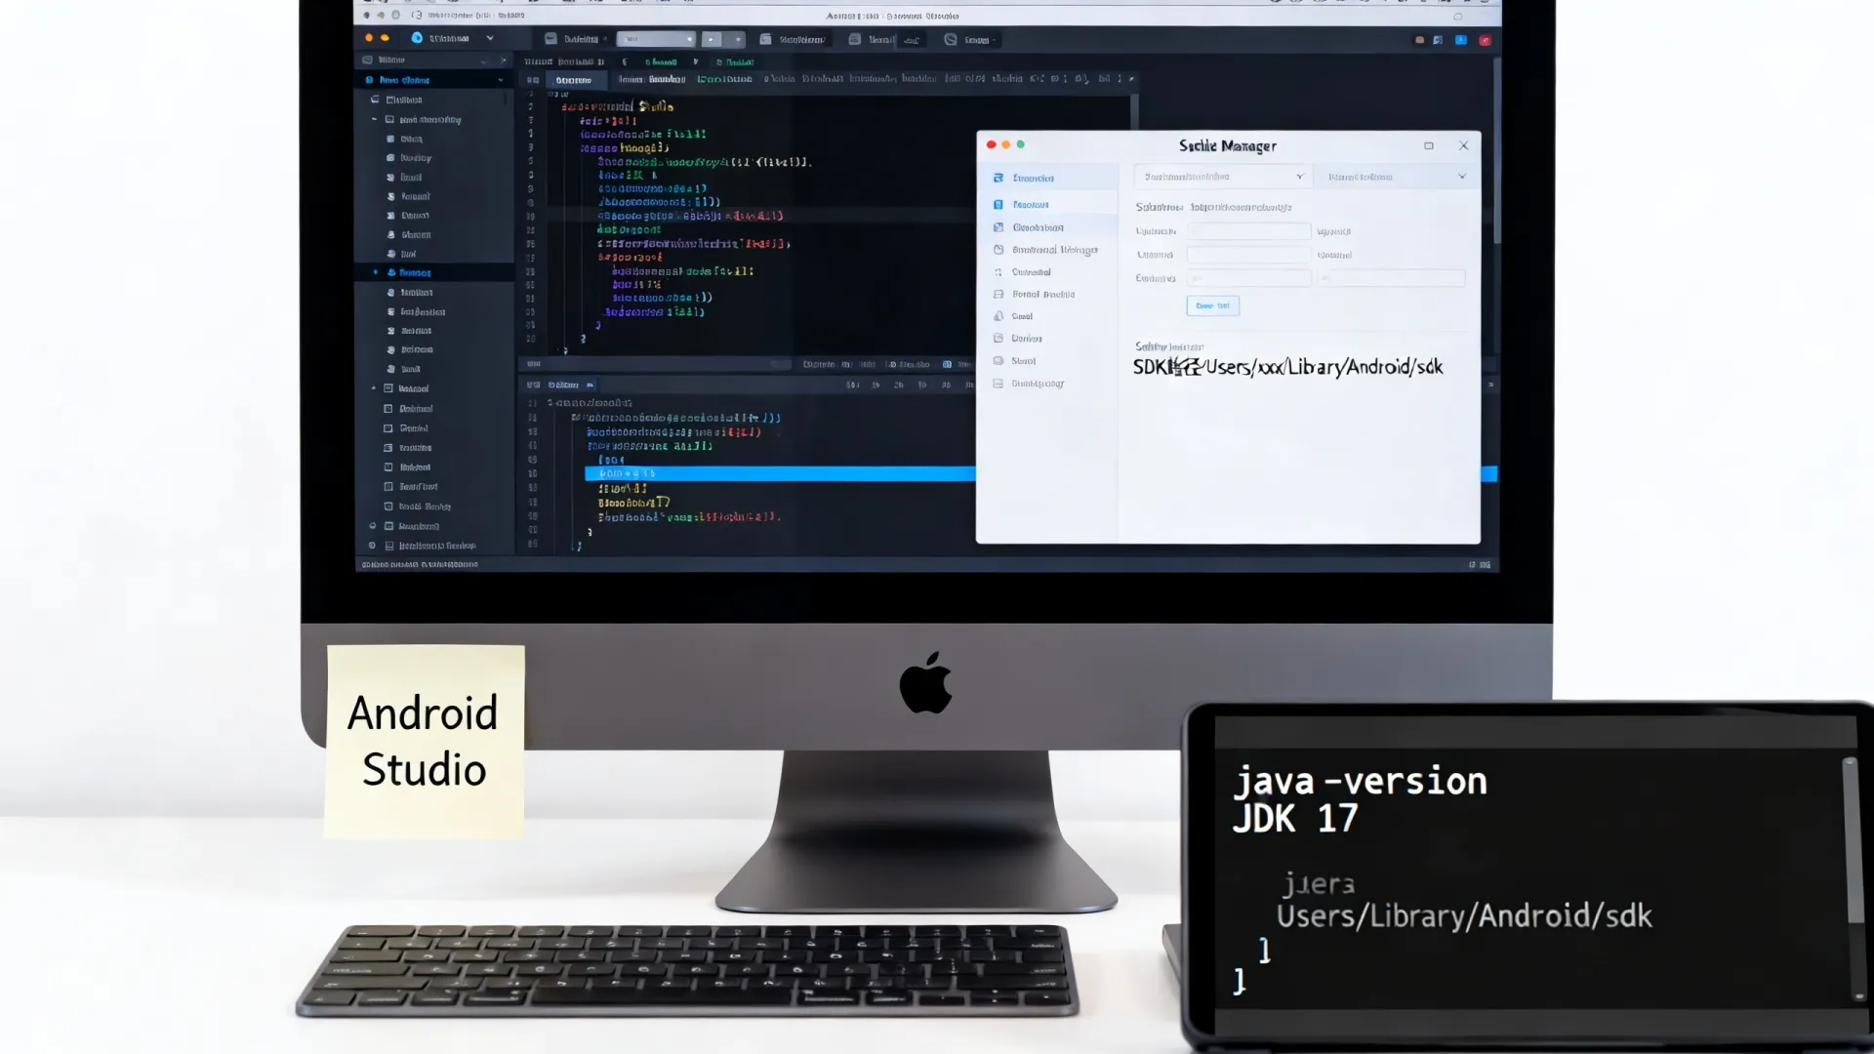Viewport: 1874px width, 1054px height.
Task: Select the second sidebar entry in the Manager dialog
Action: point(1048,205)
